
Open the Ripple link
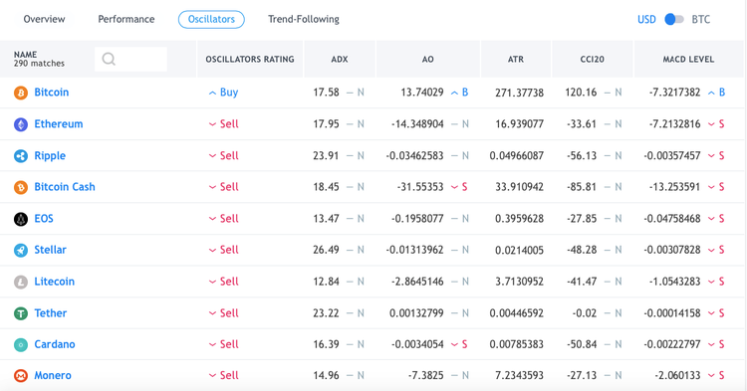[x=50, y=156]
